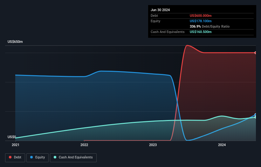Viewport: 261px width, 167px height.
Task: Click the 2021 axis label
Action: tap(16, 145)
